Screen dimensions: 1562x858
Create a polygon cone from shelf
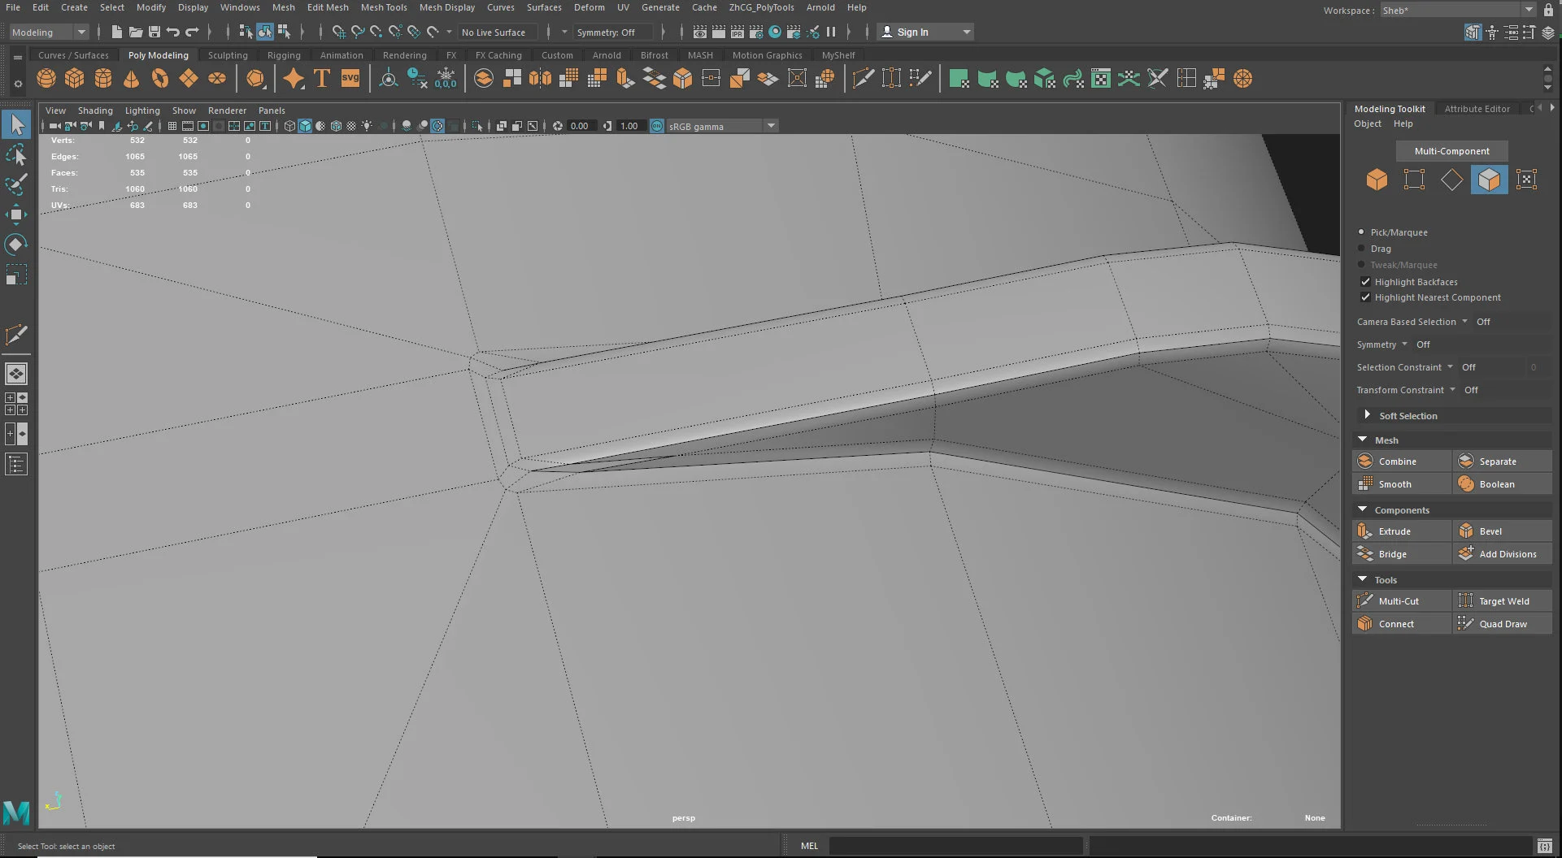[x=131, y=79]
